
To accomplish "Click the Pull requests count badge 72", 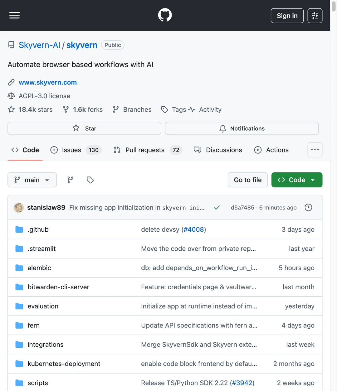I will (176, 150).
